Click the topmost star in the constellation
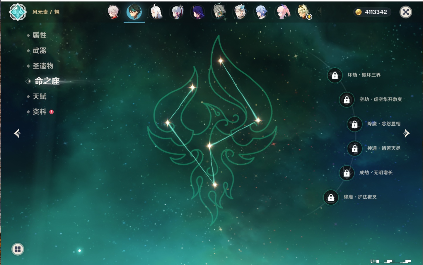 (221, 61)
